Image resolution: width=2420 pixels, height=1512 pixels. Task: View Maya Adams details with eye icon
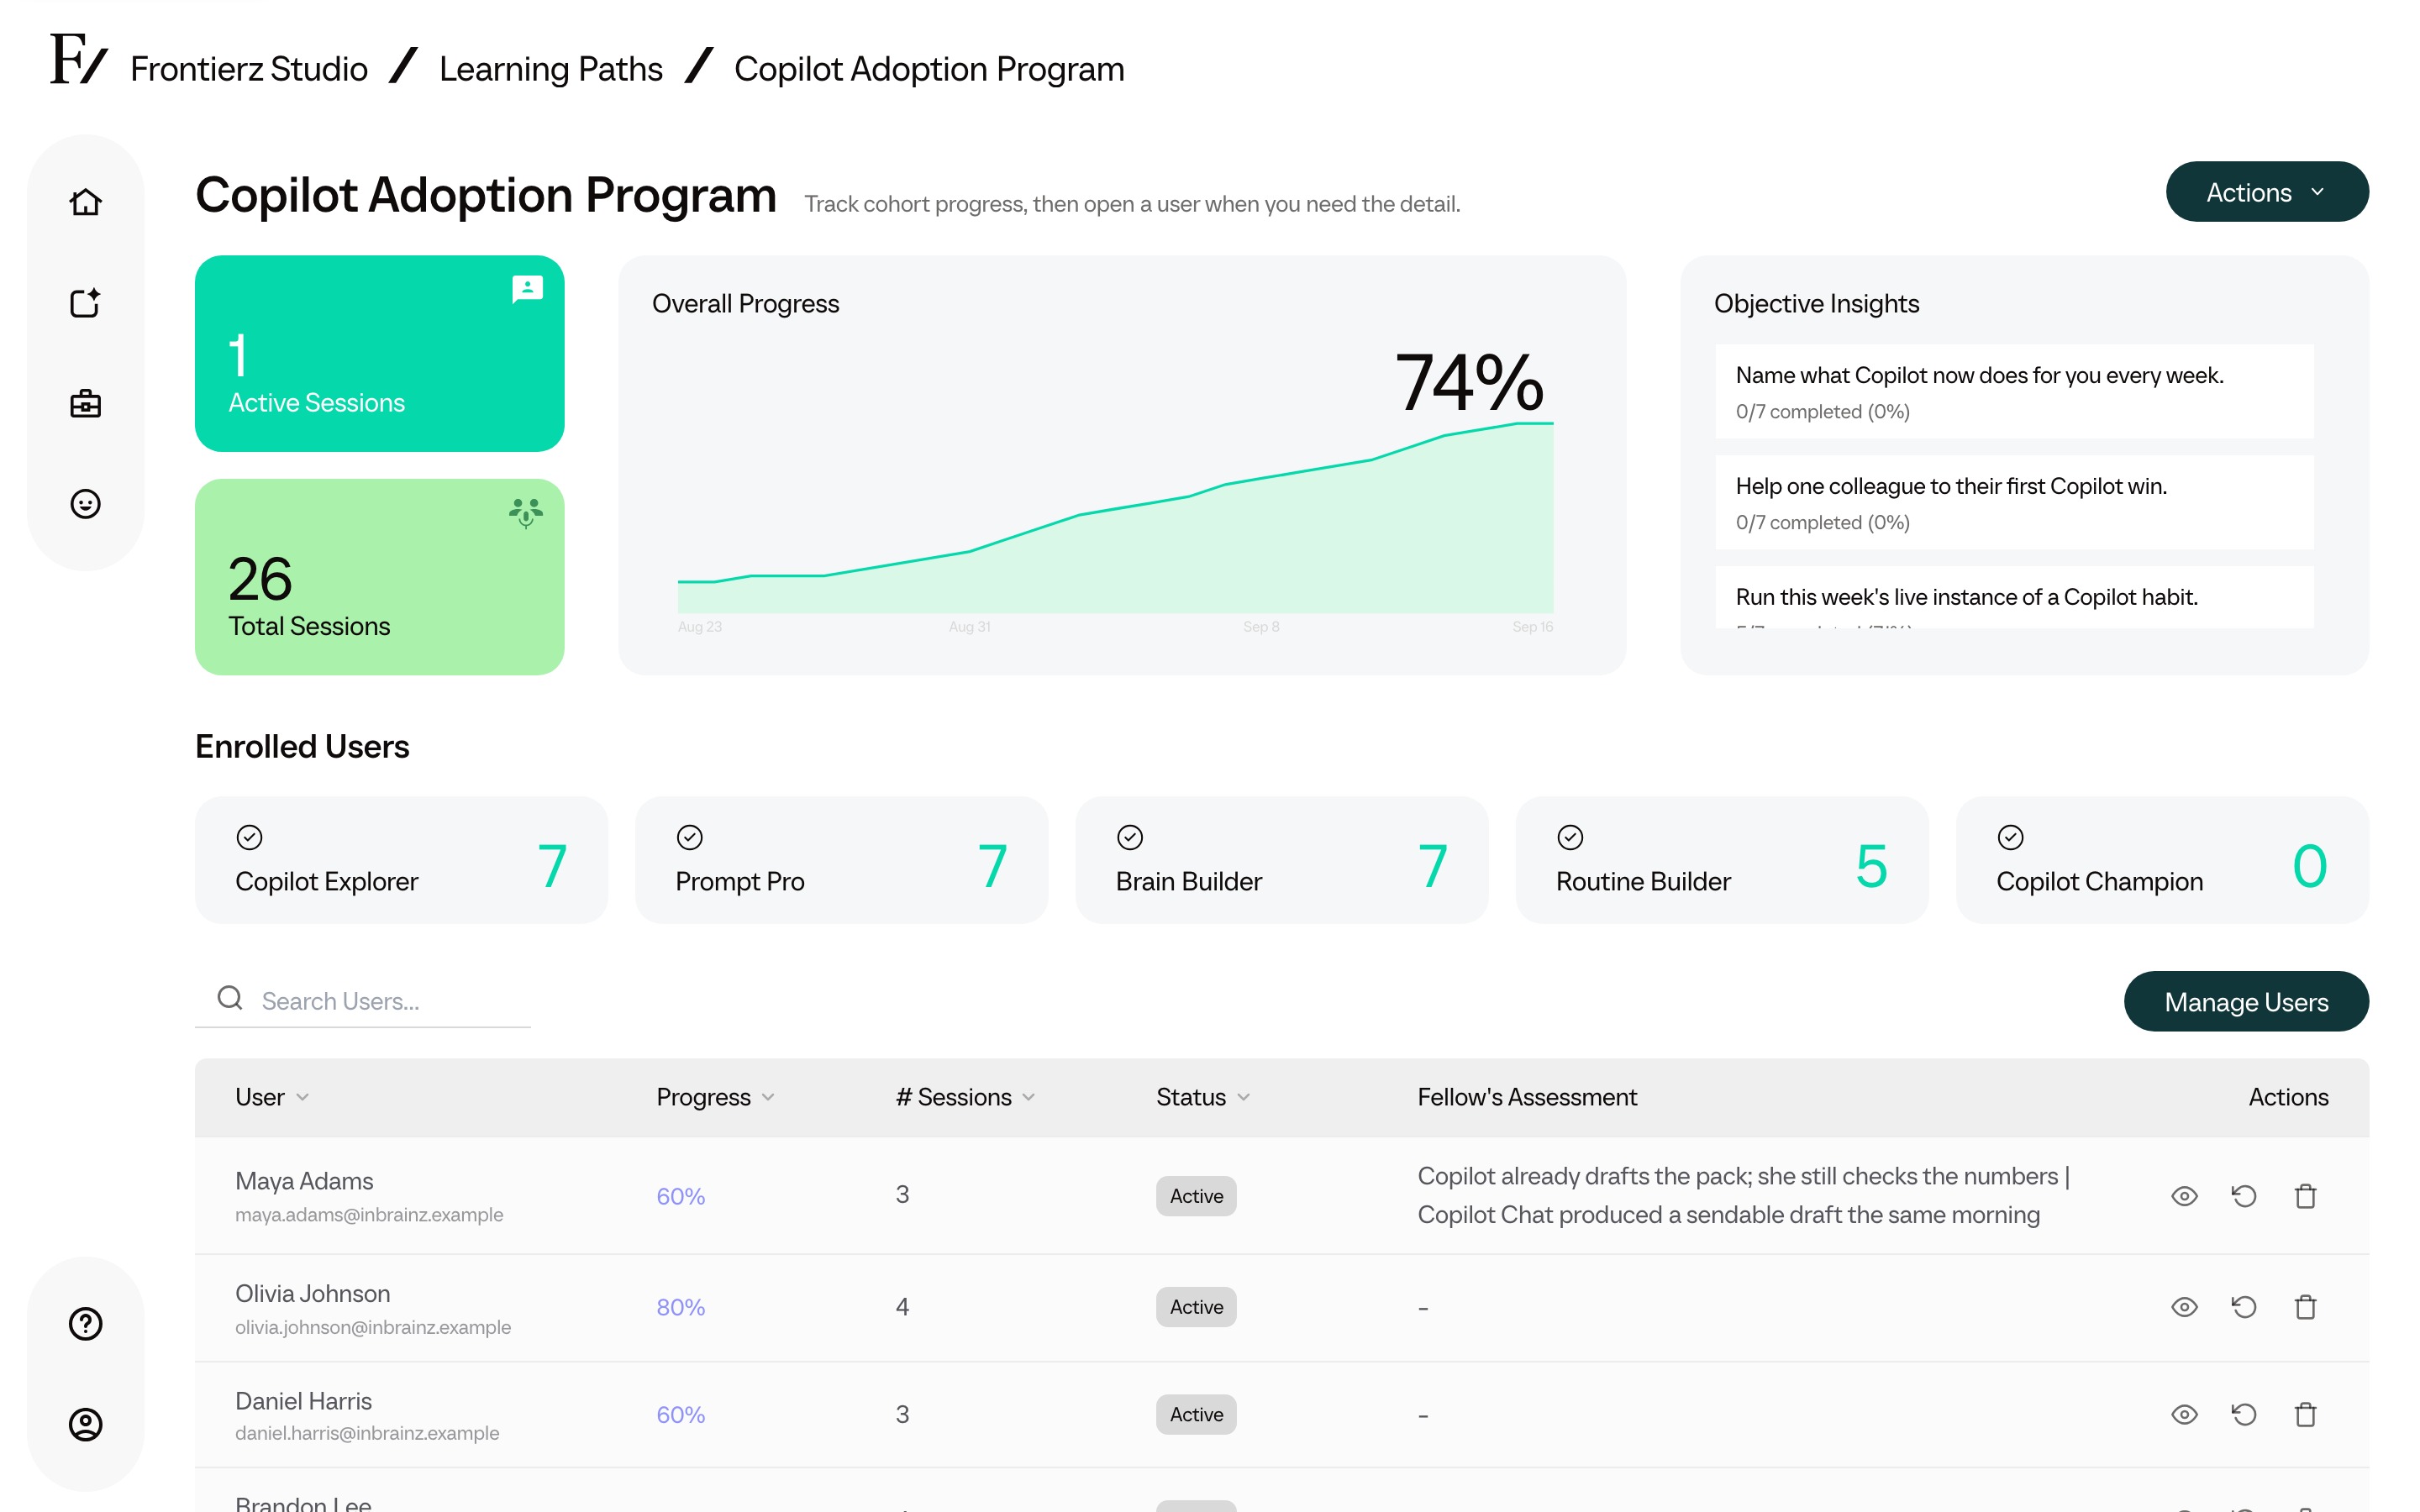2184,1196
